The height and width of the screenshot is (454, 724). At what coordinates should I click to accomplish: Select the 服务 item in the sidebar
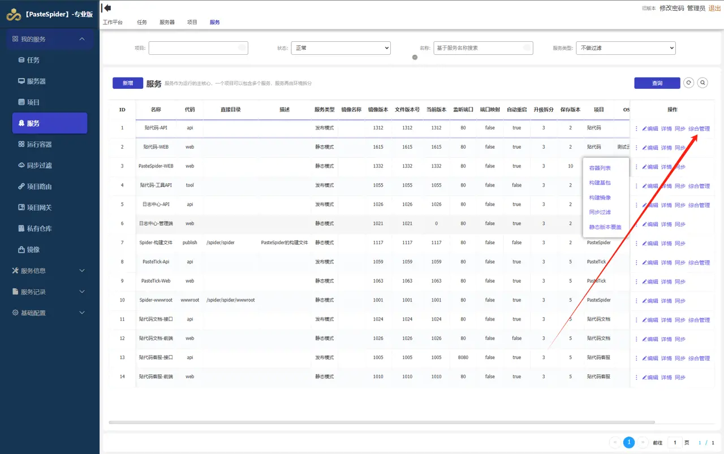pos(50,123)
